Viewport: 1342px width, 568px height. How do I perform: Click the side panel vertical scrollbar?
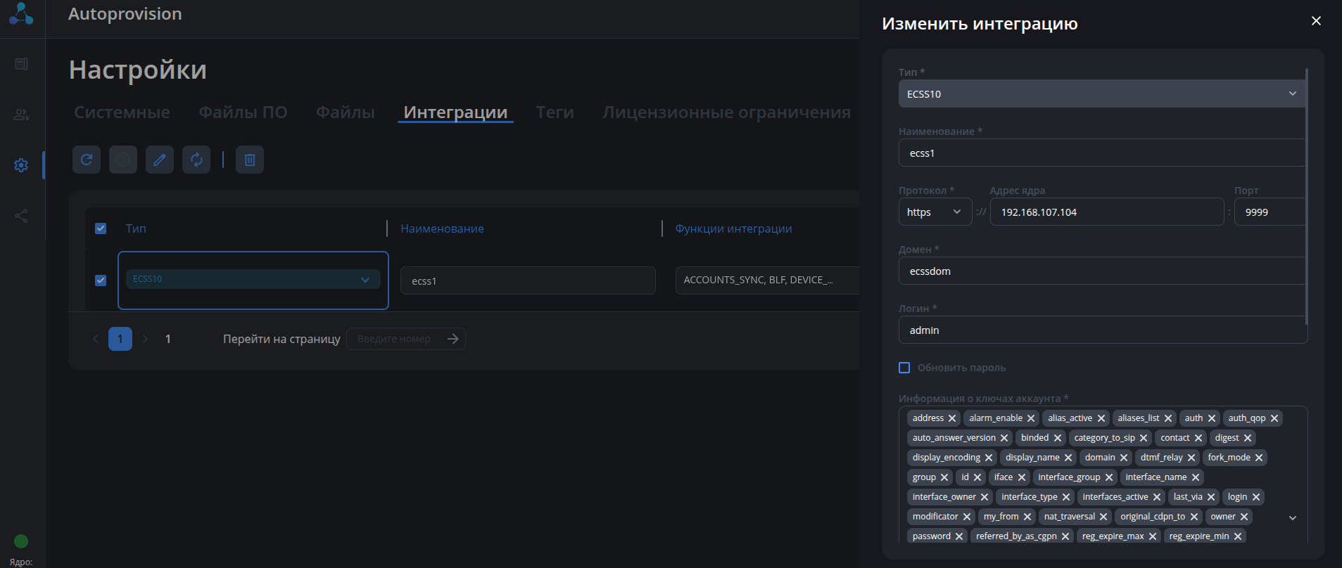(1307, 197)
